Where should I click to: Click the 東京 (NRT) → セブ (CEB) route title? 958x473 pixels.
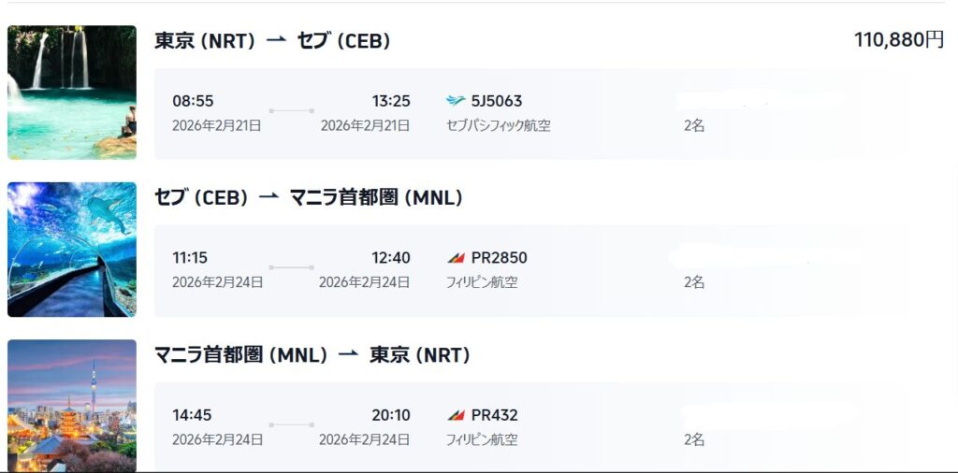(272, 41)
